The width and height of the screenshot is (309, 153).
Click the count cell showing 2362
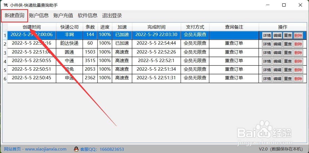[90, 78]
